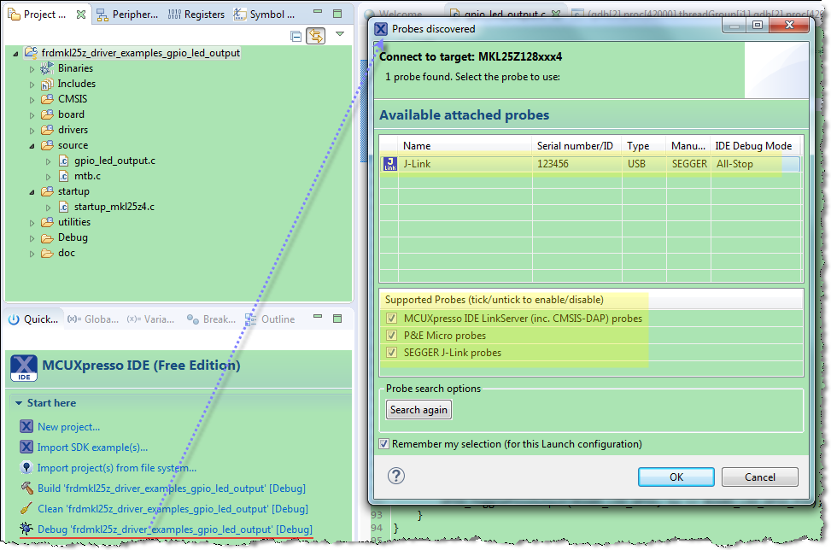831x550 pixels.
Task: Click Build frdmkl25z project link
Action: point(171,488)
